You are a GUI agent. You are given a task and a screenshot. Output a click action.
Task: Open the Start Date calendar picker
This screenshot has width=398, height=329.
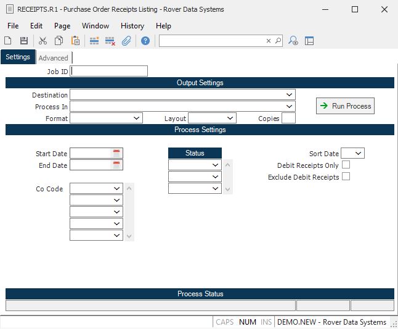117,153
